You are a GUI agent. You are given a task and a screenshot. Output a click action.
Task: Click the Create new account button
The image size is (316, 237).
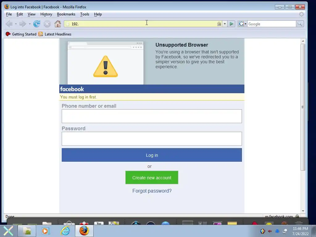pyautogui.click(x=152, y=177)
